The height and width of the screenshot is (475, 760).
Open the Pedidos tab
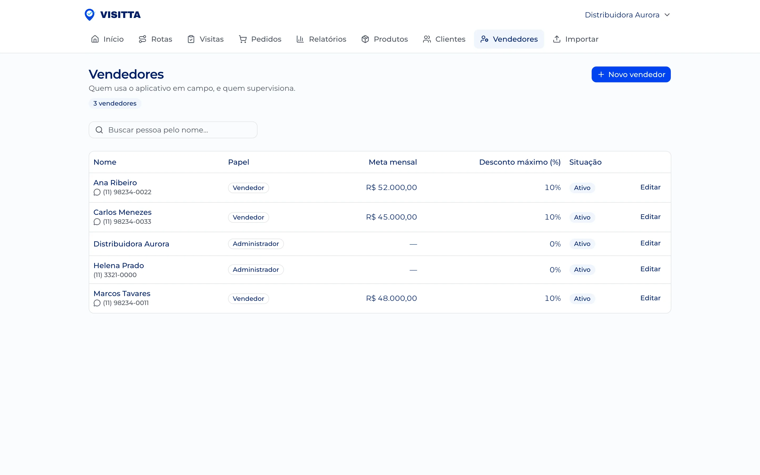[260, 39]
